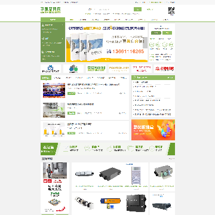Viewport: 215px width, 215px height.
Task: Click dark green login button in user panel
Action: (156, 33)
